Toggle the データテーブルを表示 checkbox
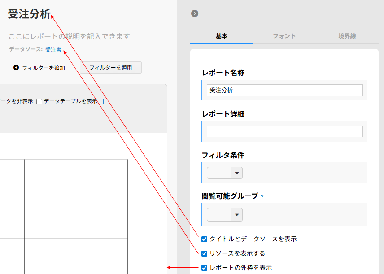The width and height of the screenshot is (384, 274). click(39, 101)
